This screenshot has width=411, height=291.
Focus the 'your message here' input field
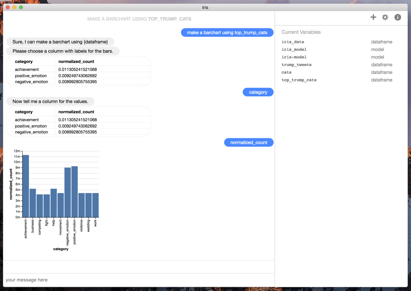139,280
